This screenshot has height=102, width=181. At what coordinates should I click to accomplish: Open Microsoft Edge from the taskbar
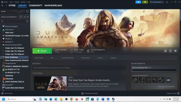click(x=56, y=99)
